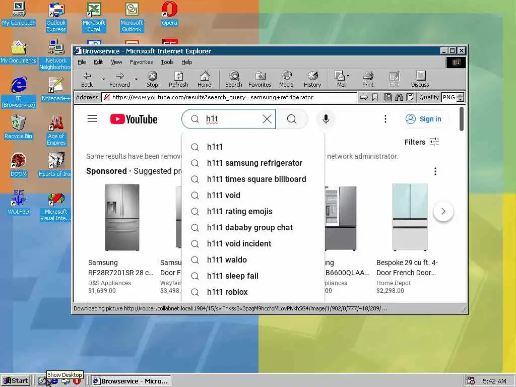Expand the Forward button history arrow
The width and height of the screenshot is (516, 387).
pyautogui.click(x=136, y=79)
